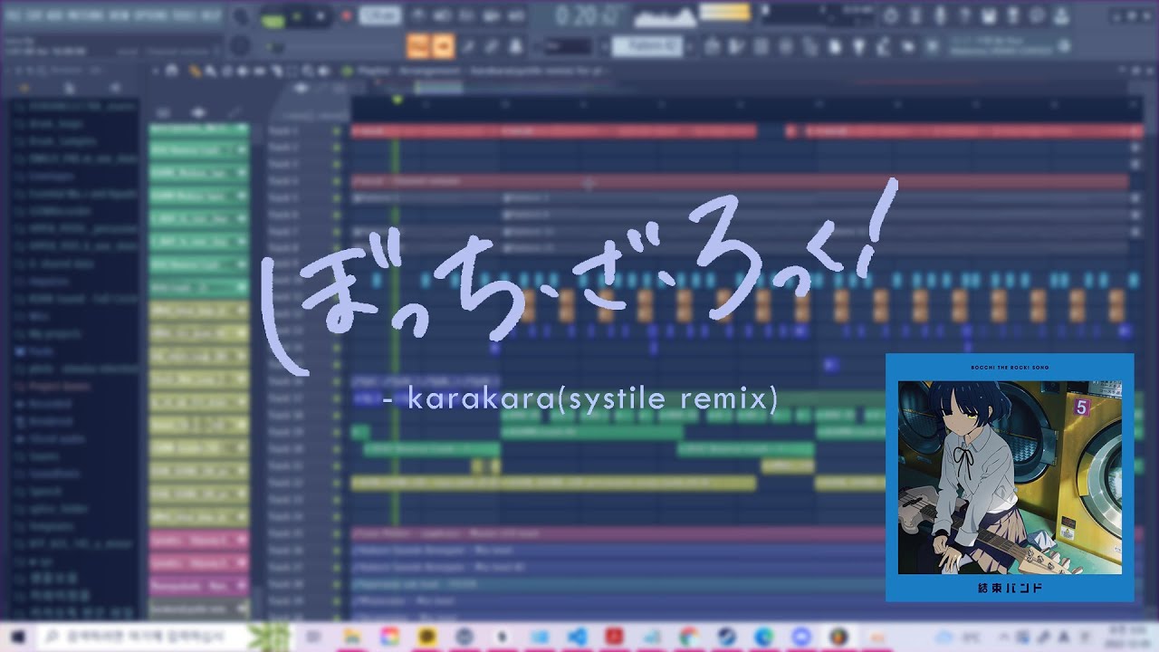Toggle the metronome icon
This screenshot has width=1159, height=652.
419,16
